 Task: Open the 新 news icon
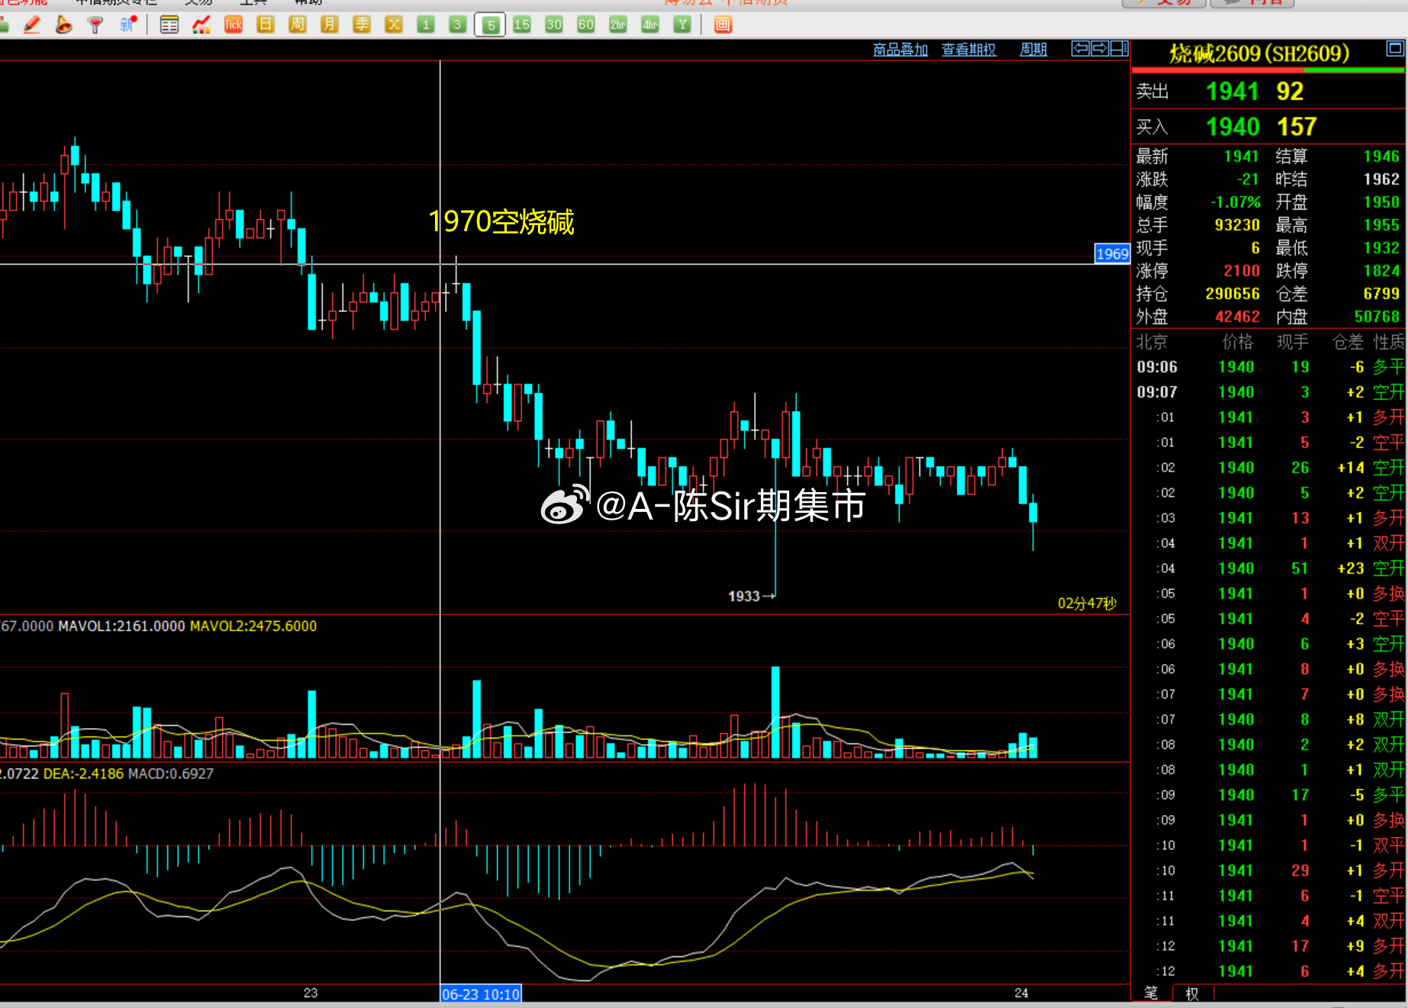coord(127,24)
